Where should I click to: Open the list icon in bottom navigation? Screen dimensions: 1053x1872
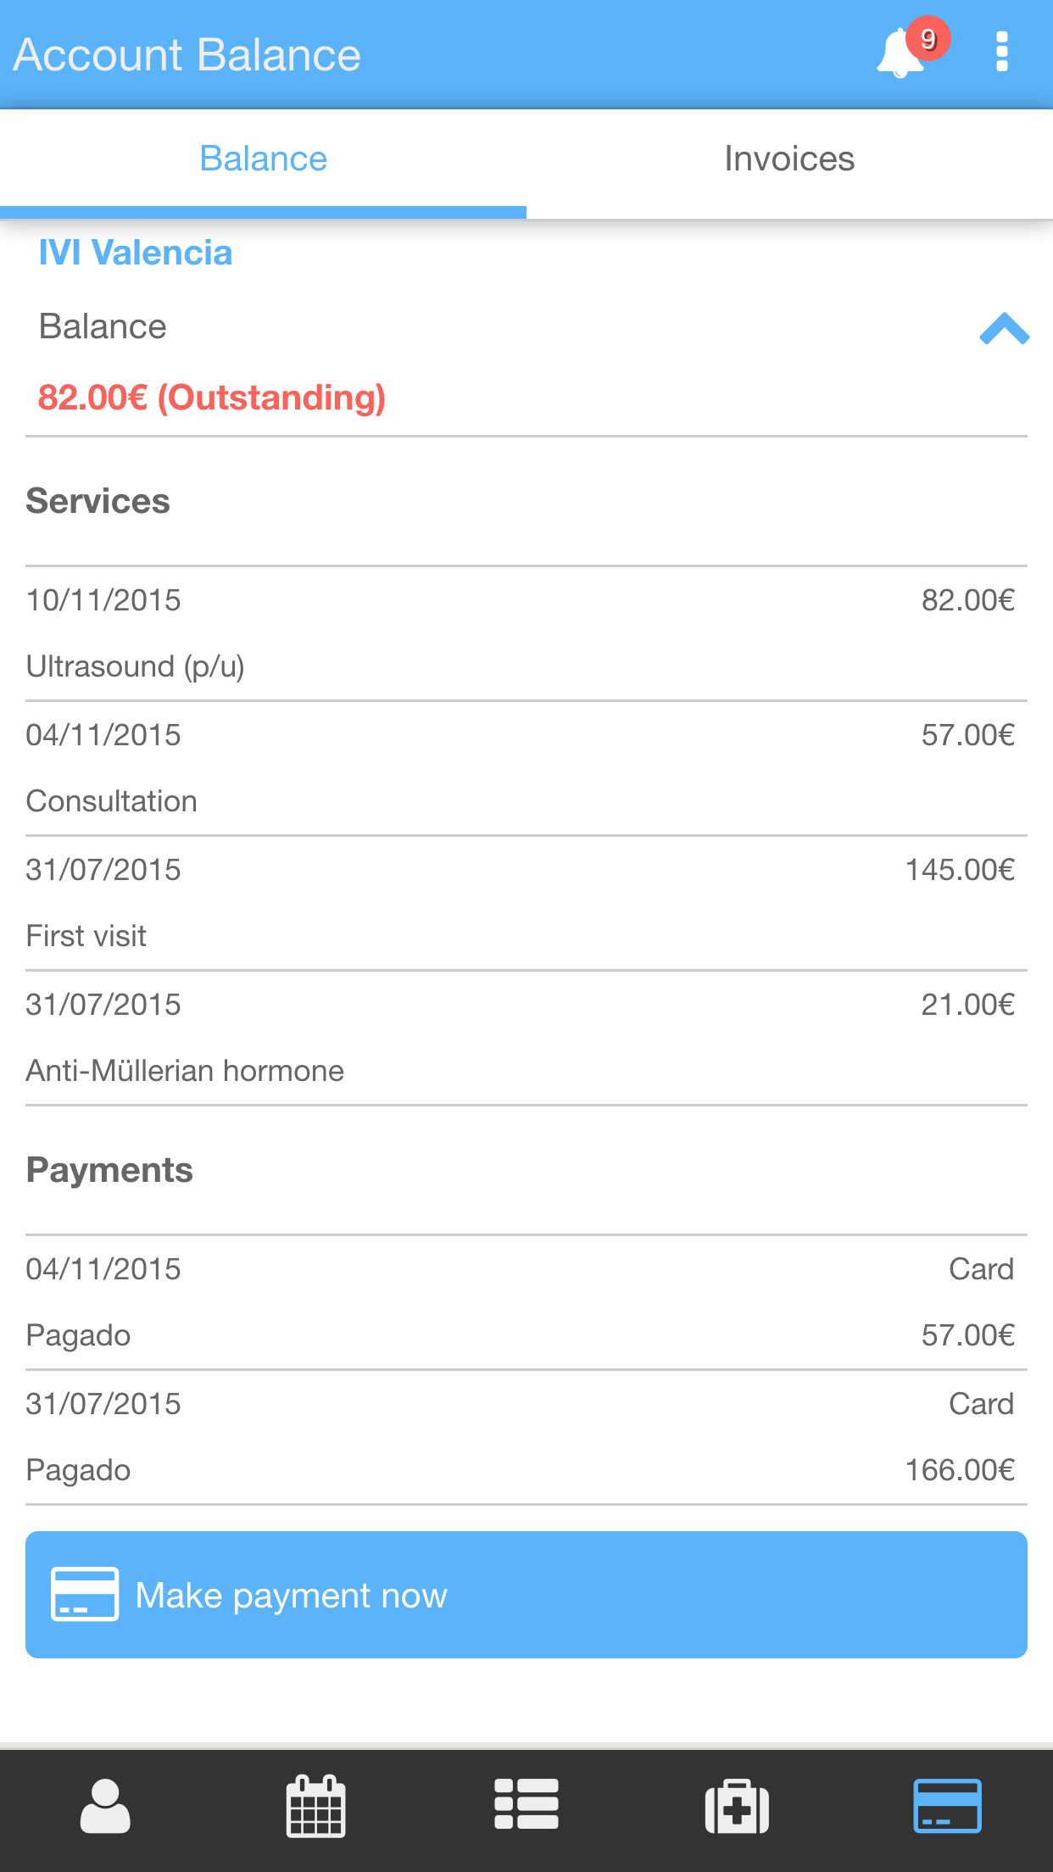click(x=526, y=1804)
